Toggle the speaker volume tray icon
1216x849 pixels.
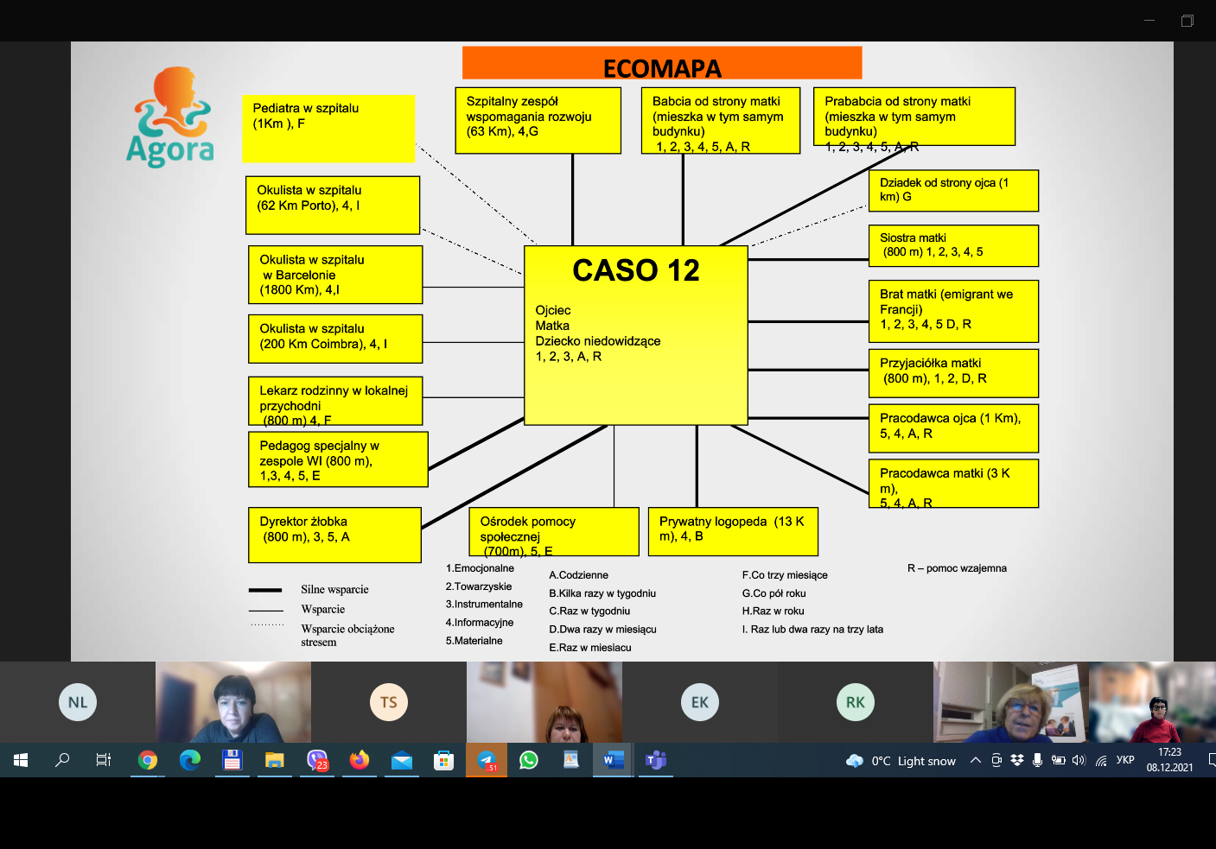[1079, 760]
